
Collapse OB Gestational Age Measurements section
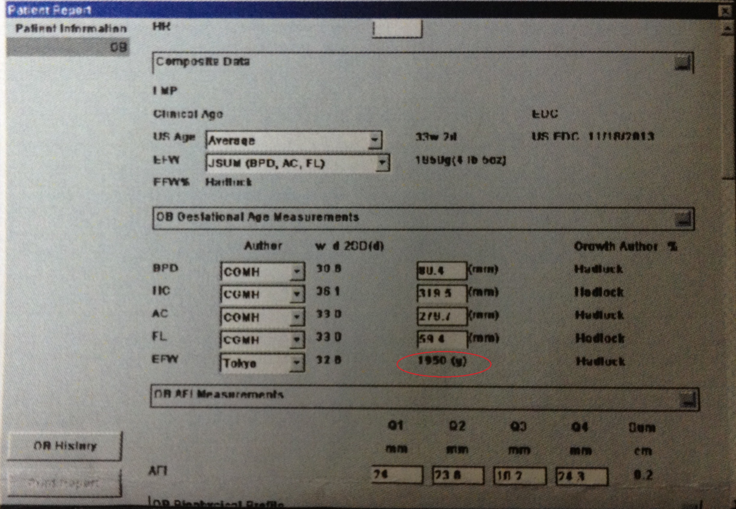[x=683, y=219]
